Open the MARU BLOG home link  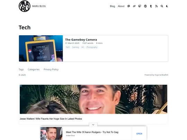pyautogui.click(x=39, y=6)
